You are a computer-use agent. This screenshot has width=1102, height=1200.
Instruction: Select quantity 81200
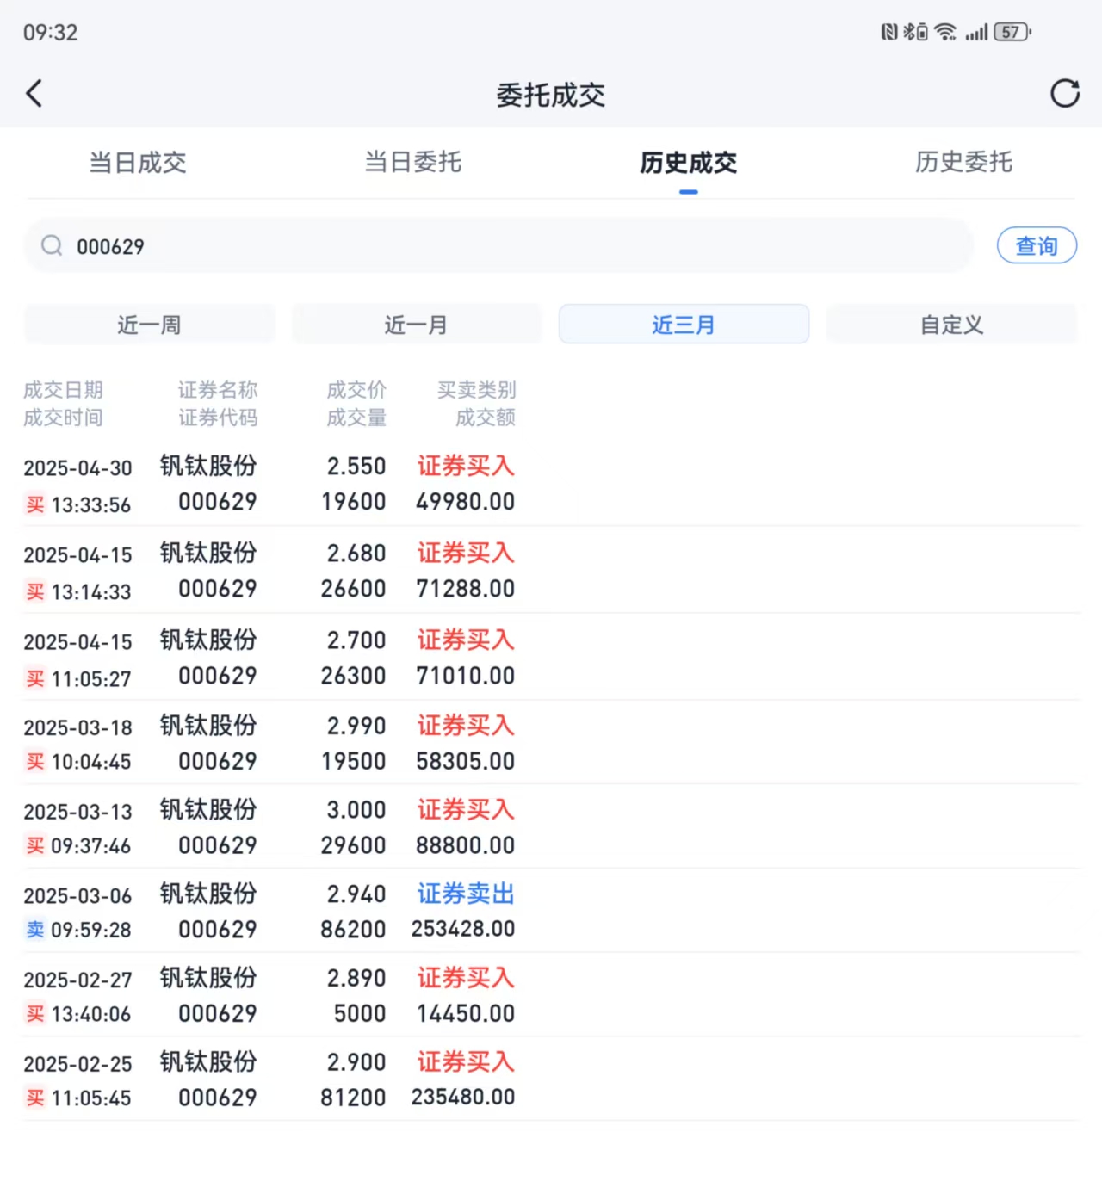click(x=353, y=1098)
